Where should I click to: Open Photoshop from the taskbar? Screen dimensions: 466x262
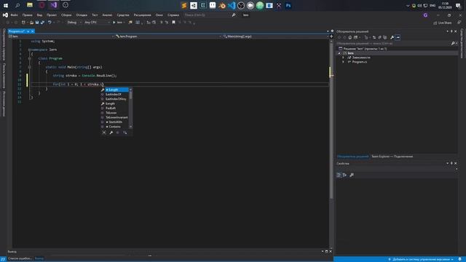pos(288,5)
